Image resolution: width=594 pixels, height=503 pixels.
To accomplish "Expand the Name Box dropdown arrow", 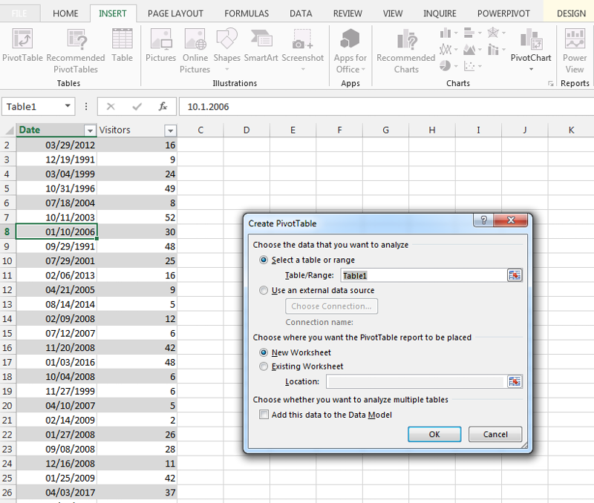I will (68, 106).
